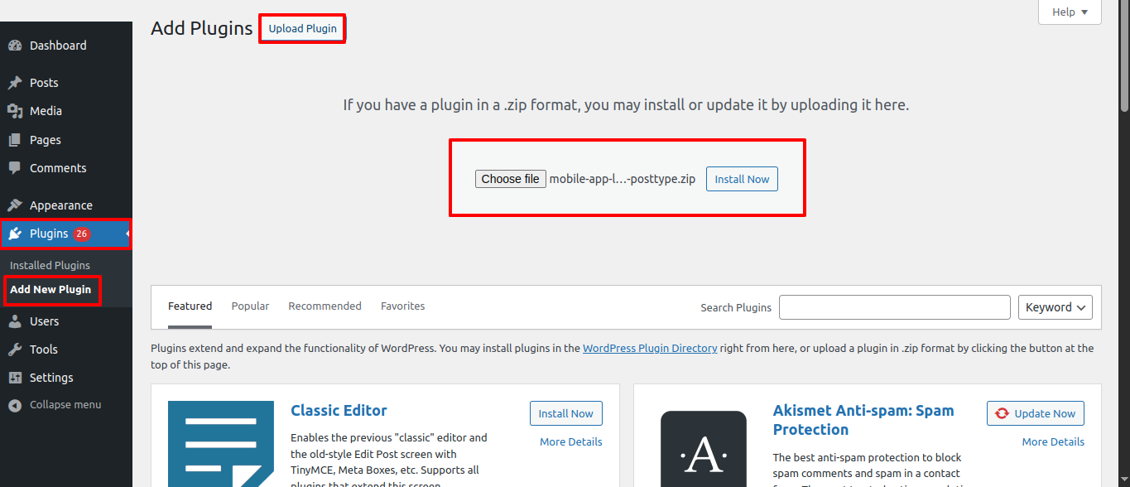This screenshot has height=487, width=1130.
Task: Click the Settings sliders icon
Action: pyautogui.click(x=15, y=378)
